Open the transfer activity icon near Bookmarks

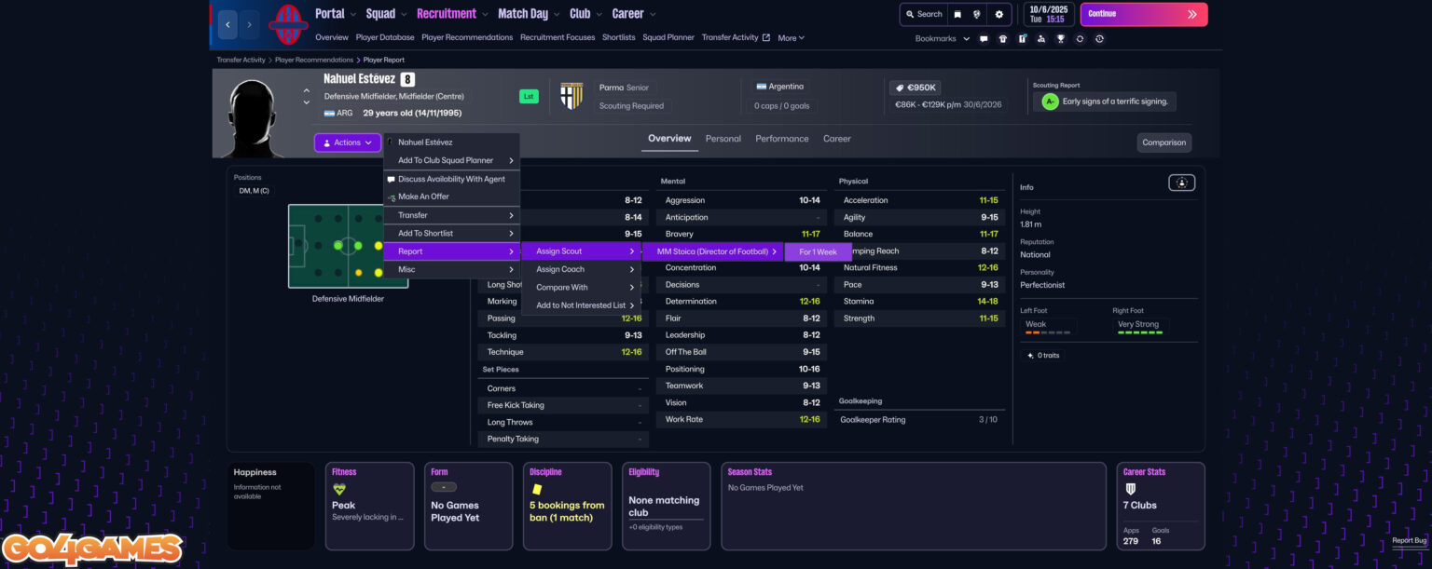pyautogui.click(x=1022, y=38)
